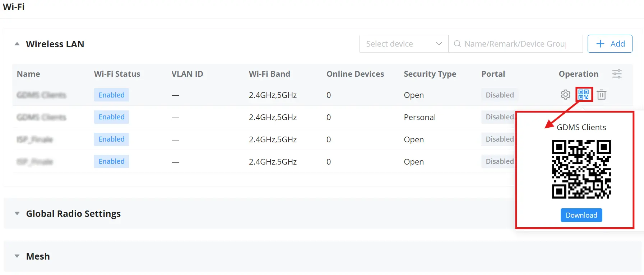The width and height of the screenshot is (644, 275).
Task: Click the QR code icon in the Operation column
Action: [584, 95]
